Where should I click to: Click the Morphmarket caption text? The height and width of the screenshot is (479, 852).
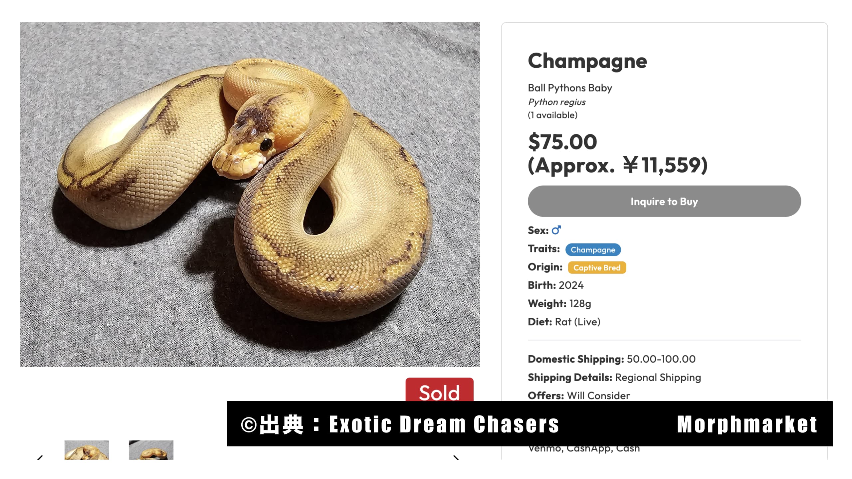click(x=747, y=424)
